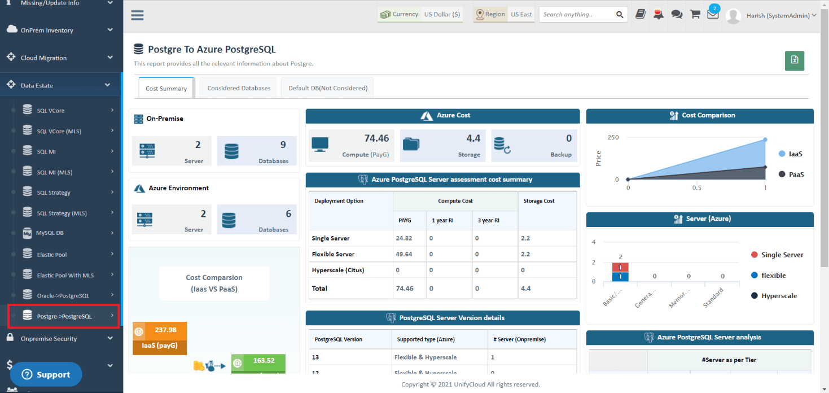
Task: Click the Cloud Migration sidebar icon
Action: point(11,57)
